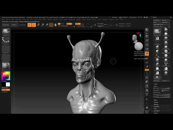Click From Mesh below the brush icons

coord(157,81)
